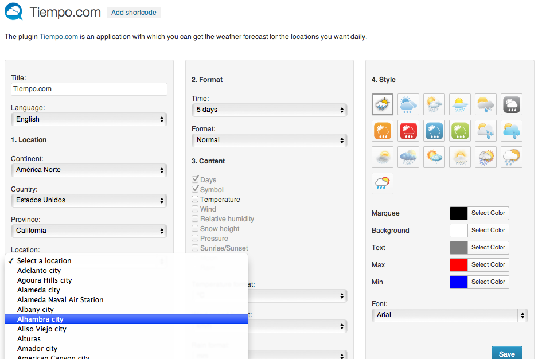The width and height of the screenshot is (542, 359).
Task: Select Agoura Hills city from the list
Action: pyautogui.click(x=127, y=280)
